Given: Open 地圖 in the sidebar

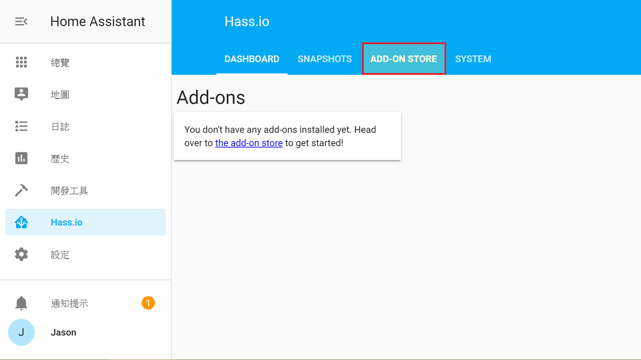Looking at the screenshot, I should (60, 94).
